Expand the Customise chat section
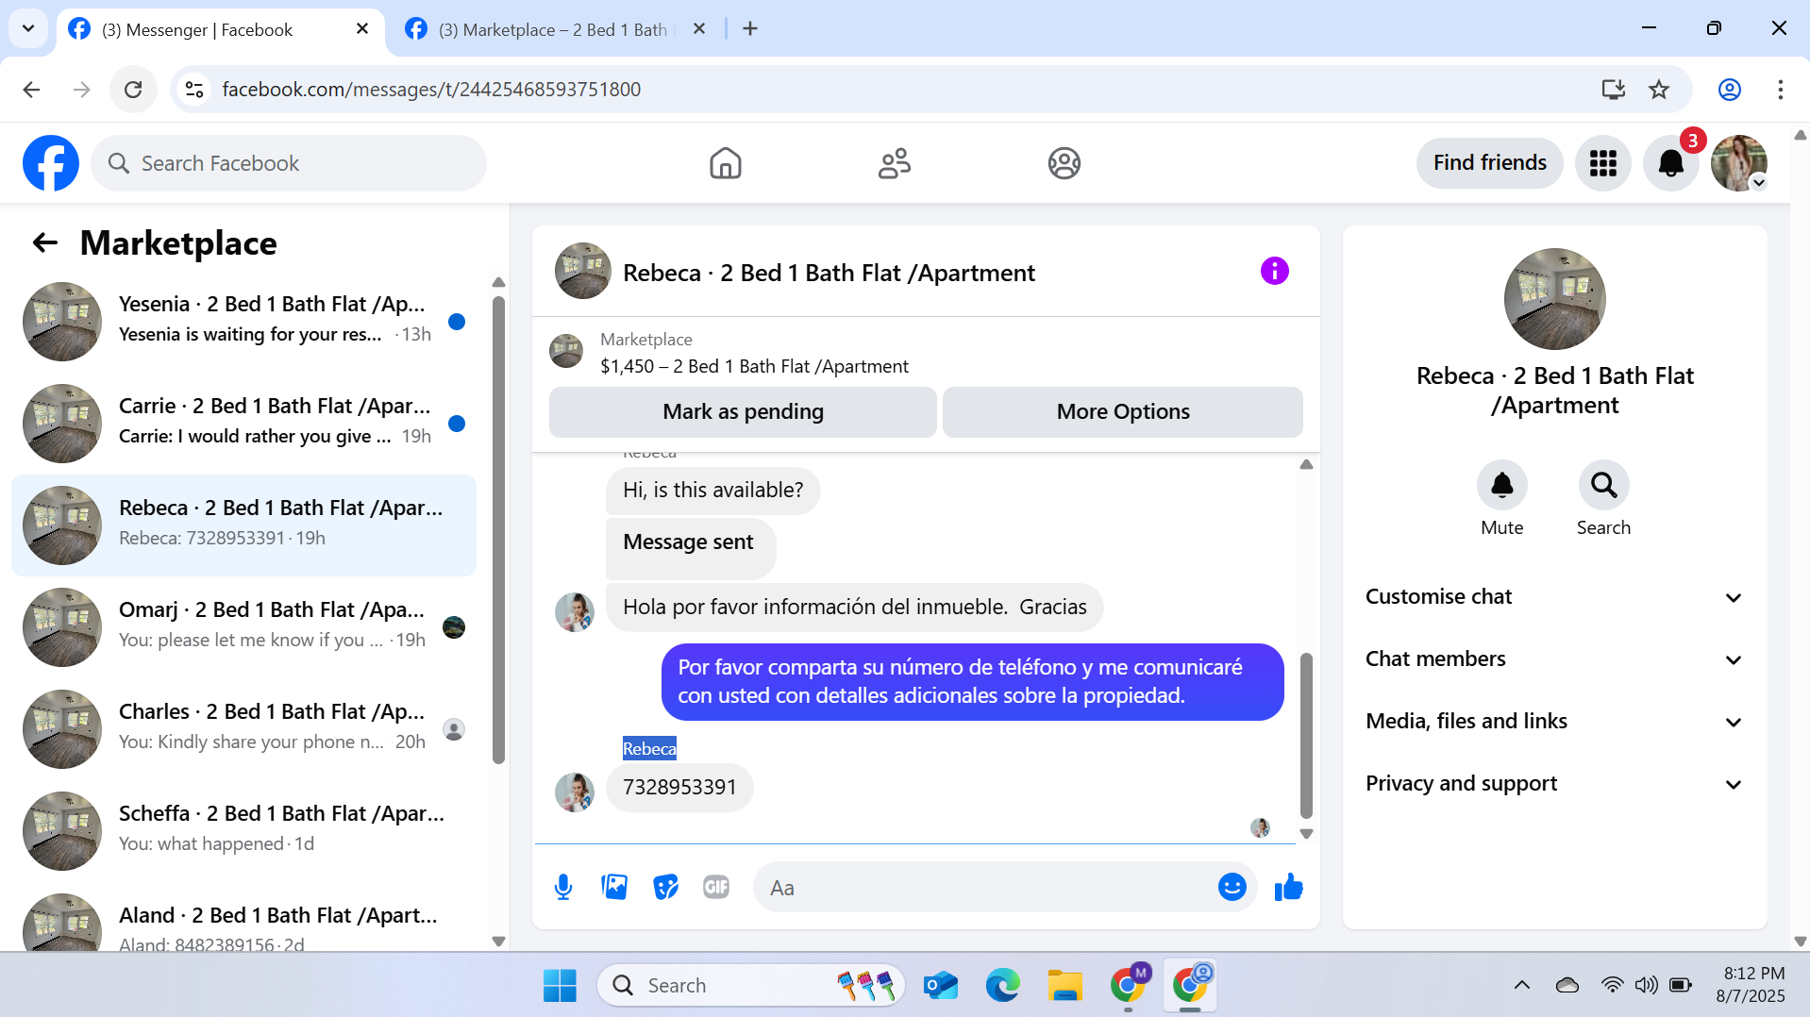The height and width of the screenshot is (1017, 1810). [x=1554, y=597]
